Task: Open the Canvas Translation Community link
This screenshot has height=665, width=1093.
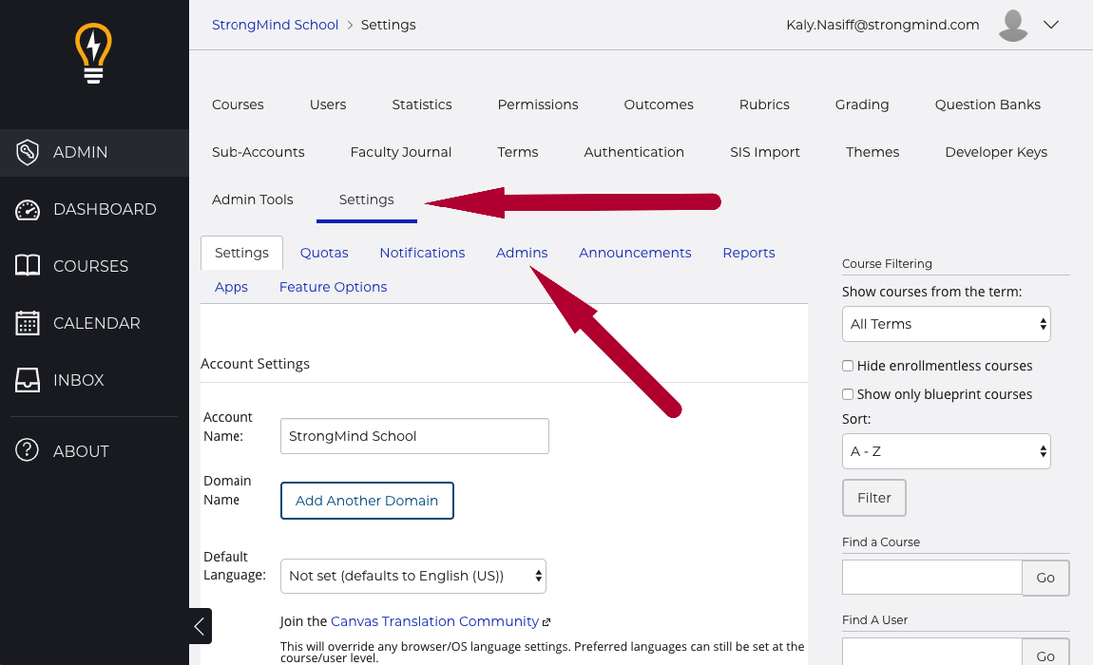Action: coord(434,621)
